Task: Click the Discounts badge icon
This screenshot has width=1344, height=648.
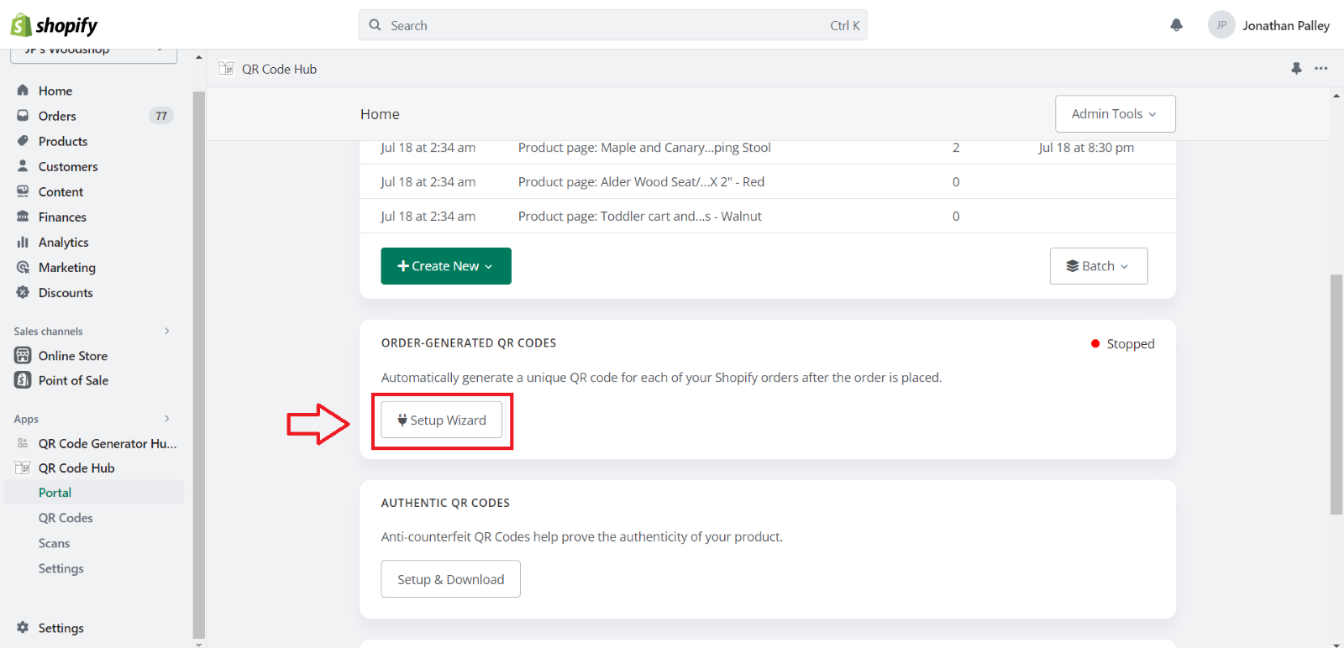Action: tap(23, 292)
